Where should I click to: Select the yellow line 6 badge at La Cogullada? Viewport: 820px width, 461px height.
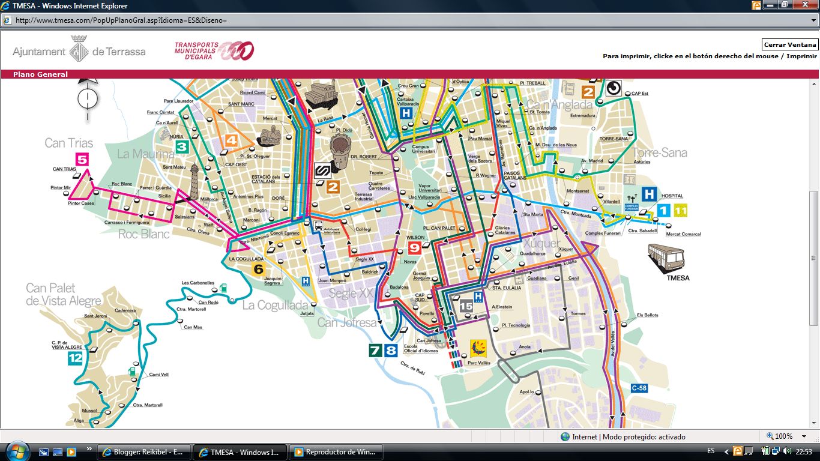(259, 269)
